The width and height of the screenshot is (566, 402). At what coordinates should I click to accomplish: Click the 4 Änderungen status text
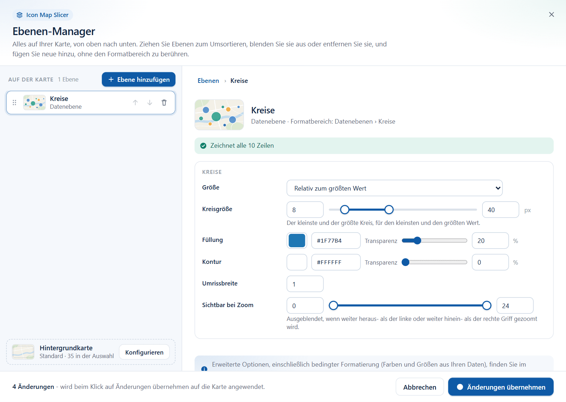(x=33, y=387)
